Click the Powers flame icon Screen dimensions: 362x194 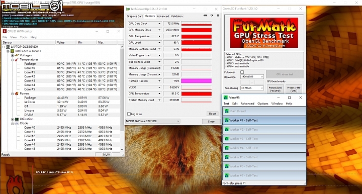pos(17,93)
